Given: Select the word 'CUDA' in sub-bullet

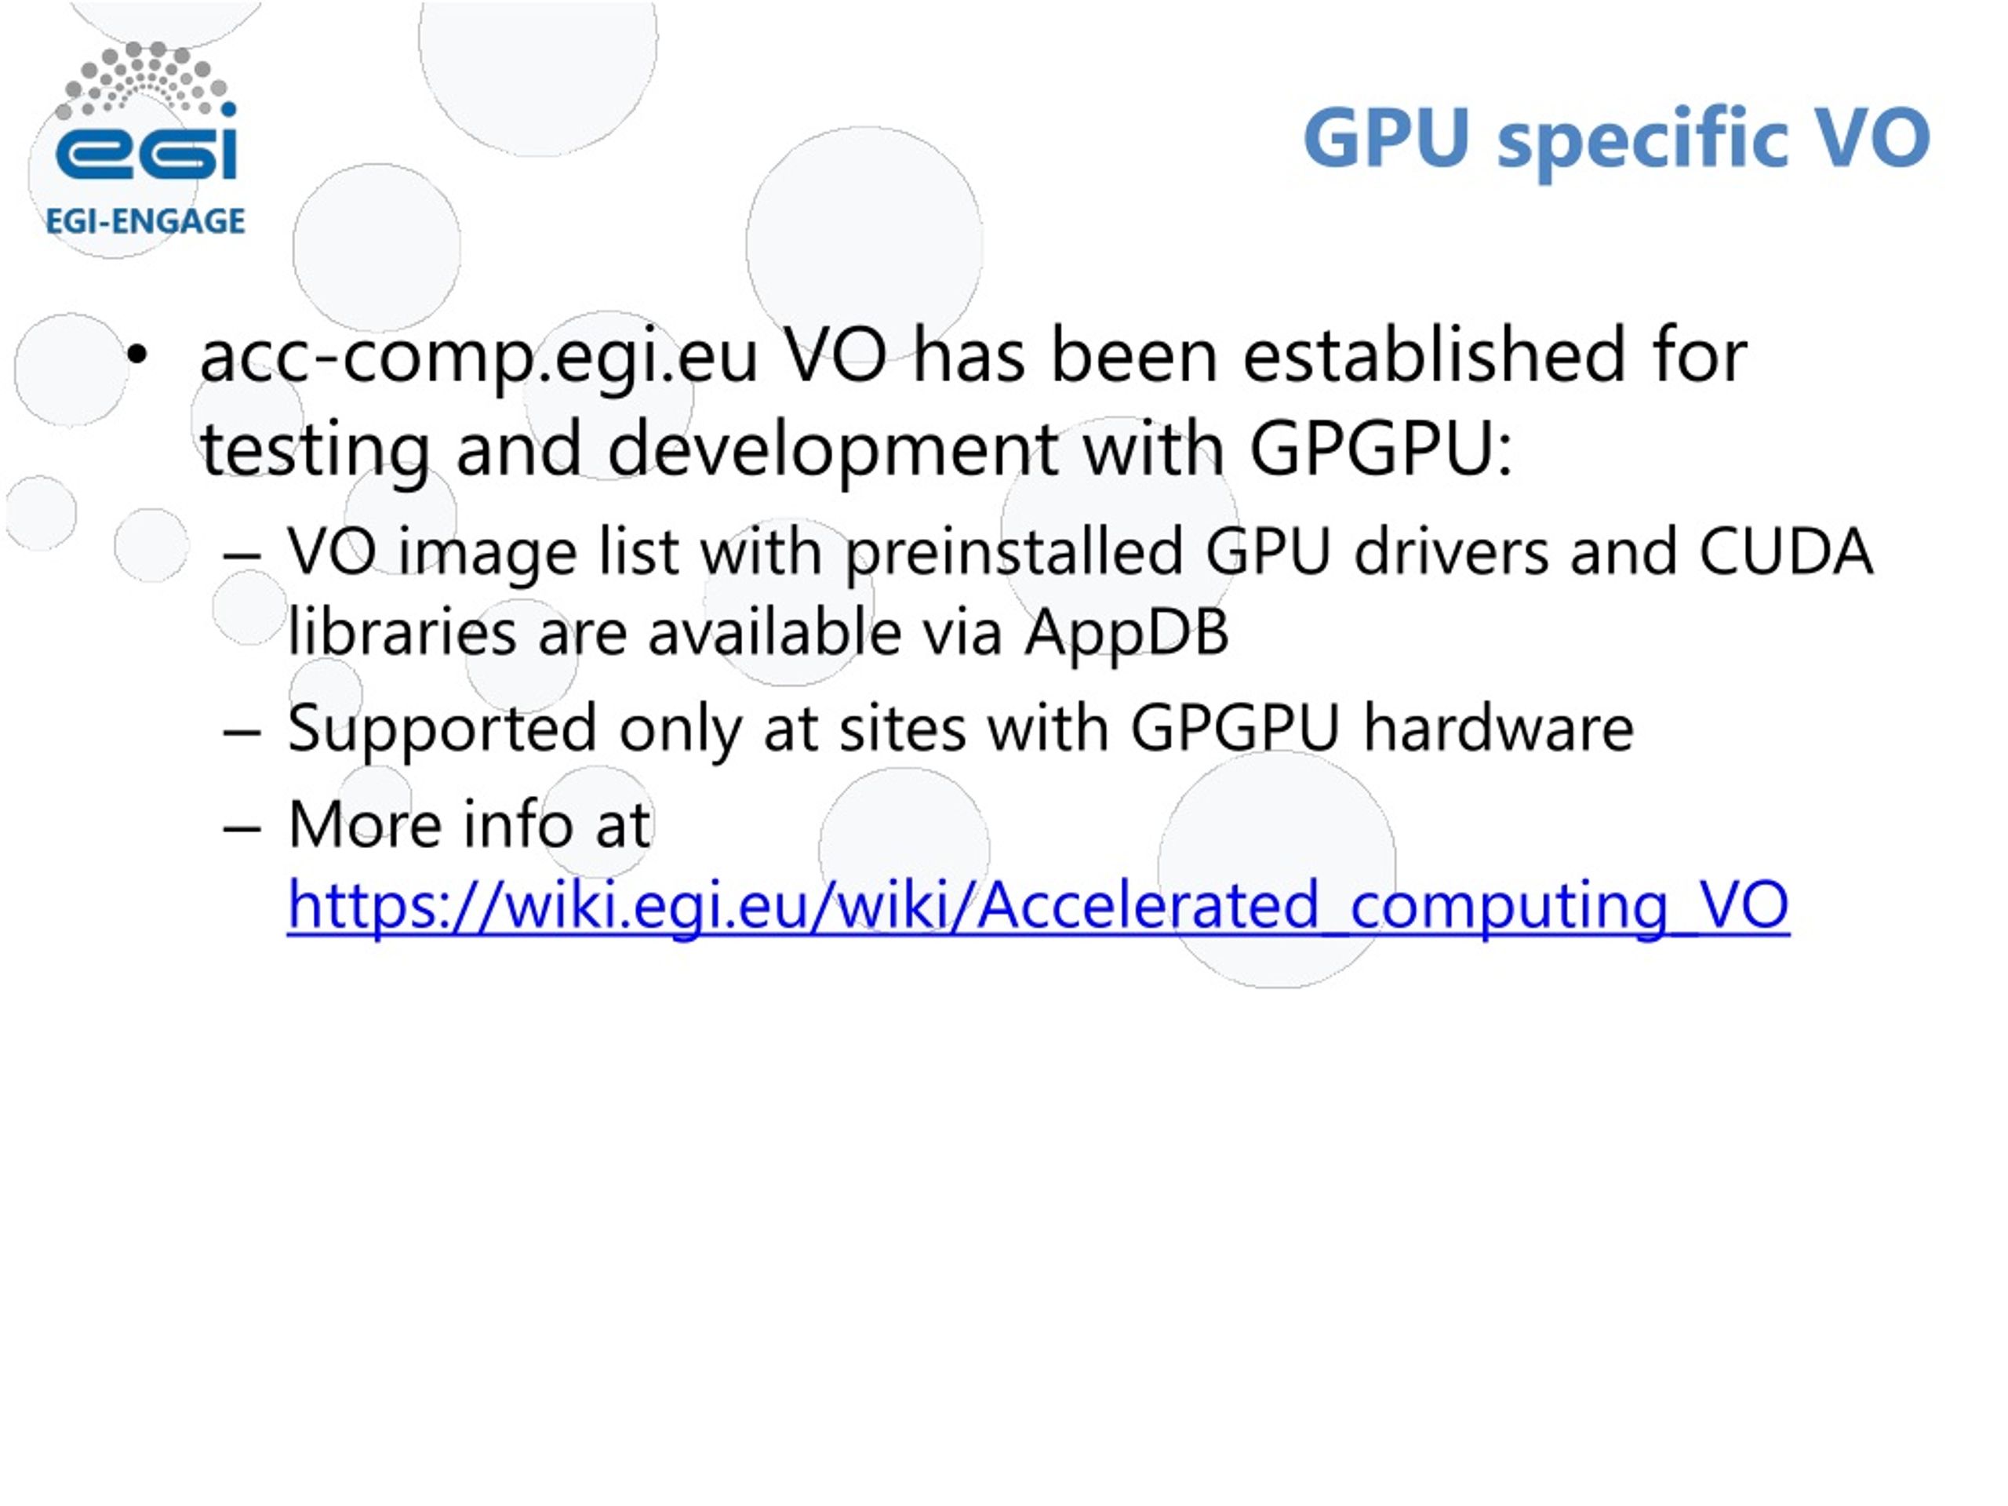Looking at the screenshot, I should (1784, 551).
